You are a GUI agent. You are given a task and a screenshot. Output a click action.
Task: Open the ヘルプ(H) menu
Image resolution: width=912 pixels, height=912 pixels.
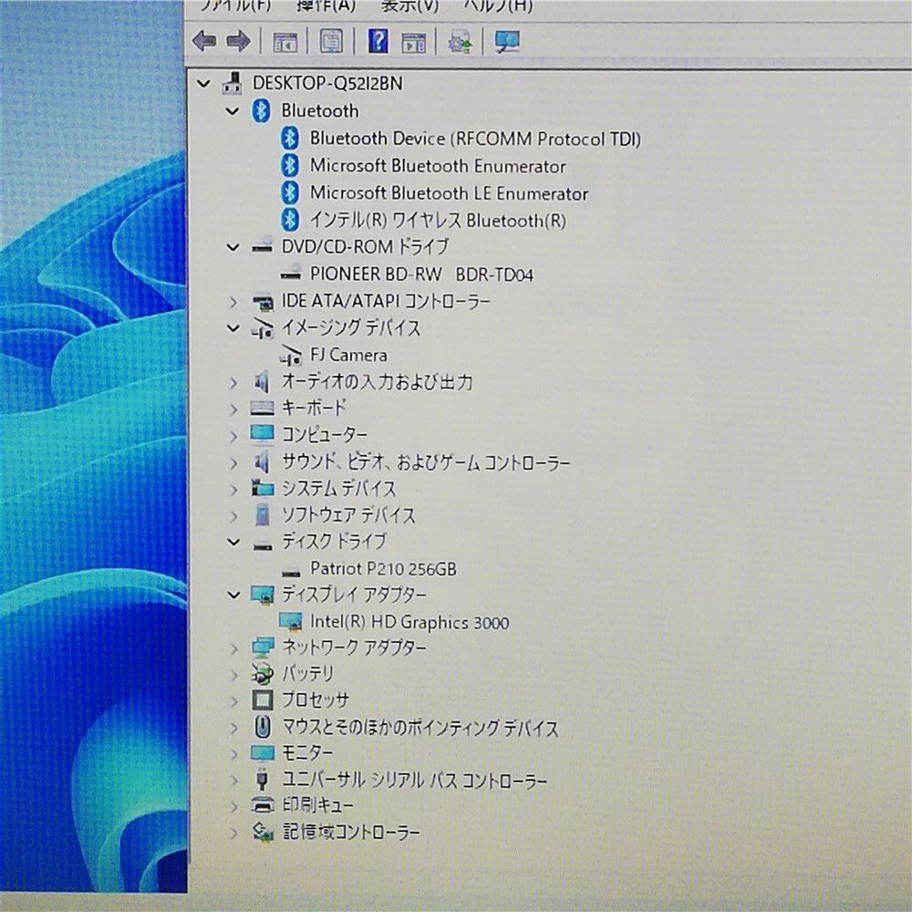(x=498, y=5)
